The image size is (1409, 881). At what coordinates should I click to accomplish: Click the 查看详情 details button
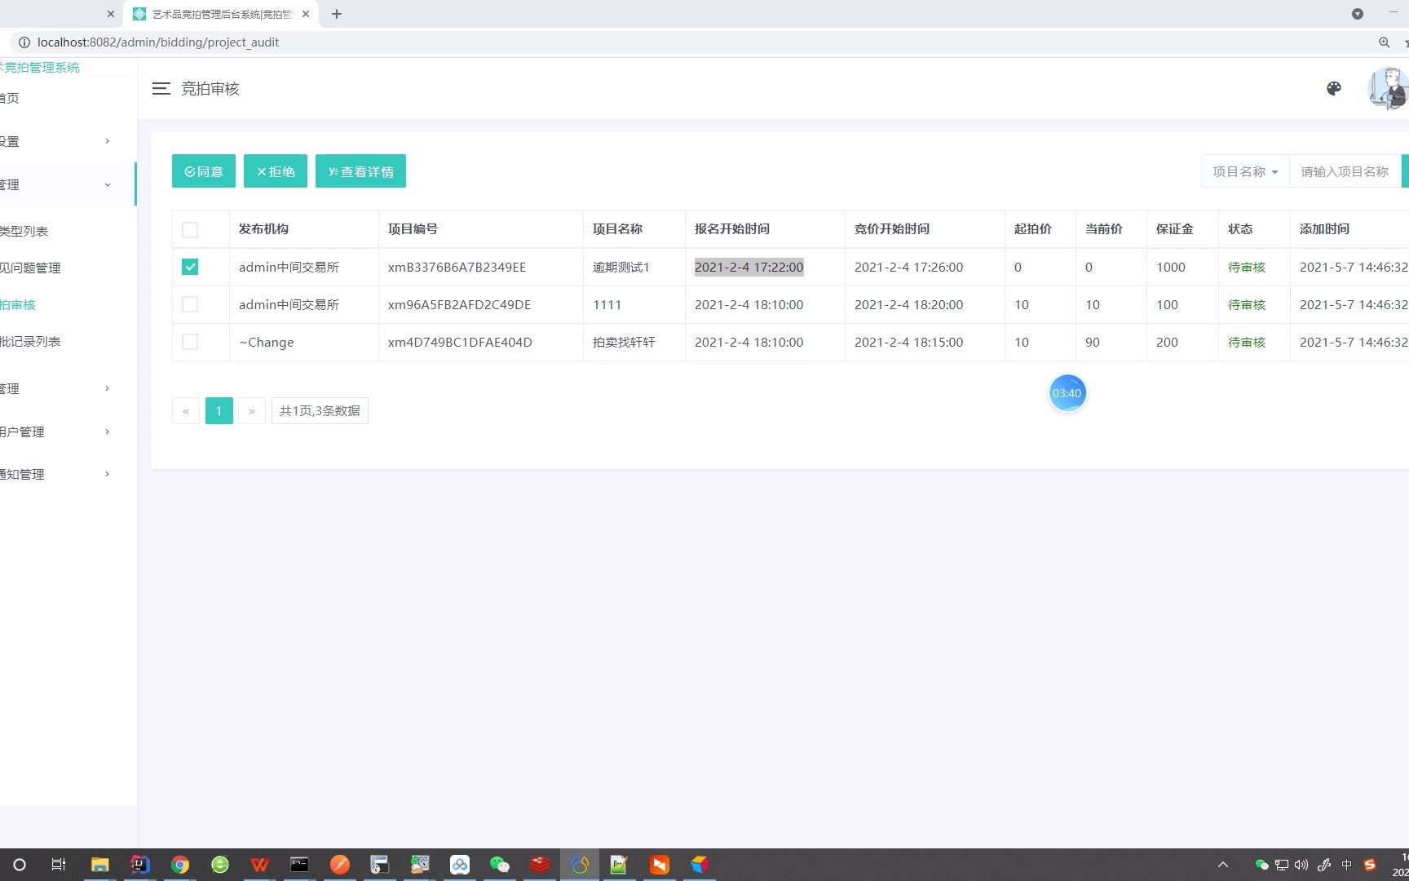pyautogui.click(x=360, y=171)
